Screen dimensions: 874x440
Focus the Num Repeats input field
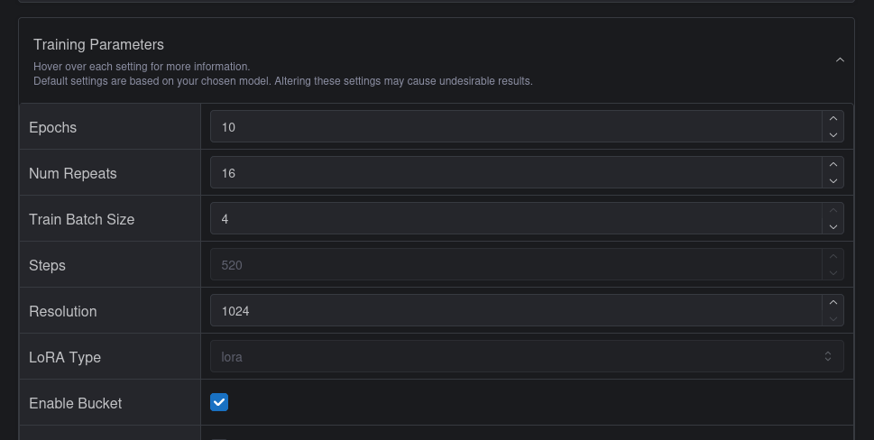(514, 173)
